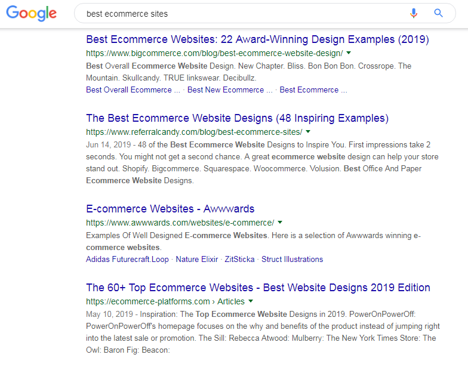The image size is (468, 370).
Task: Open the 'E-commerce Websites - Awwwards' result
Action: click(x=170, y=209)
